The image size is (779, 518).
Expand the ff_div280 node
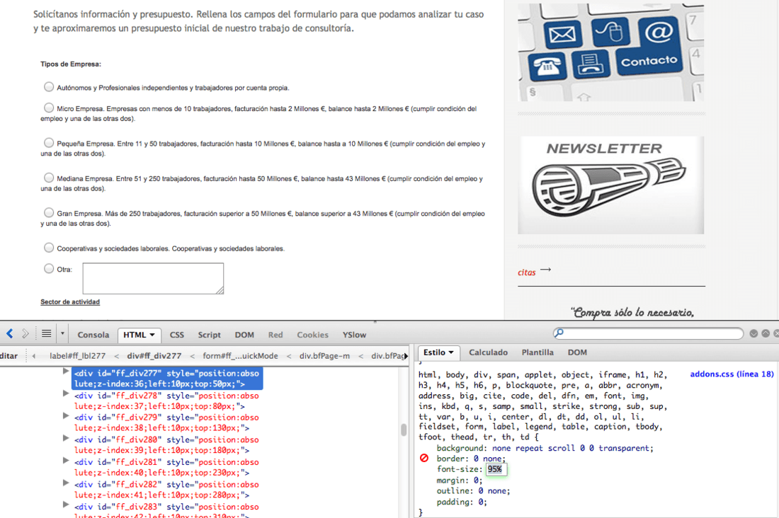tap(66, 438)
